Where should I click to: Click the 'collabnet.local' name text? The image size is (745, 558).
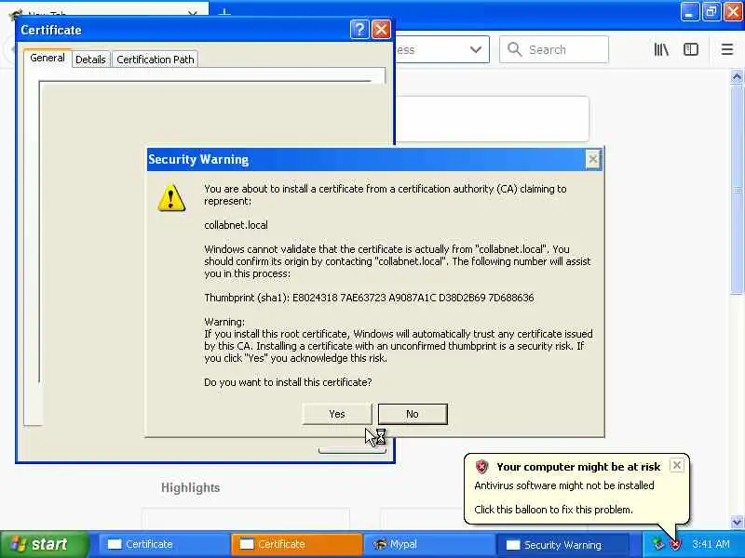click(237, 225)
